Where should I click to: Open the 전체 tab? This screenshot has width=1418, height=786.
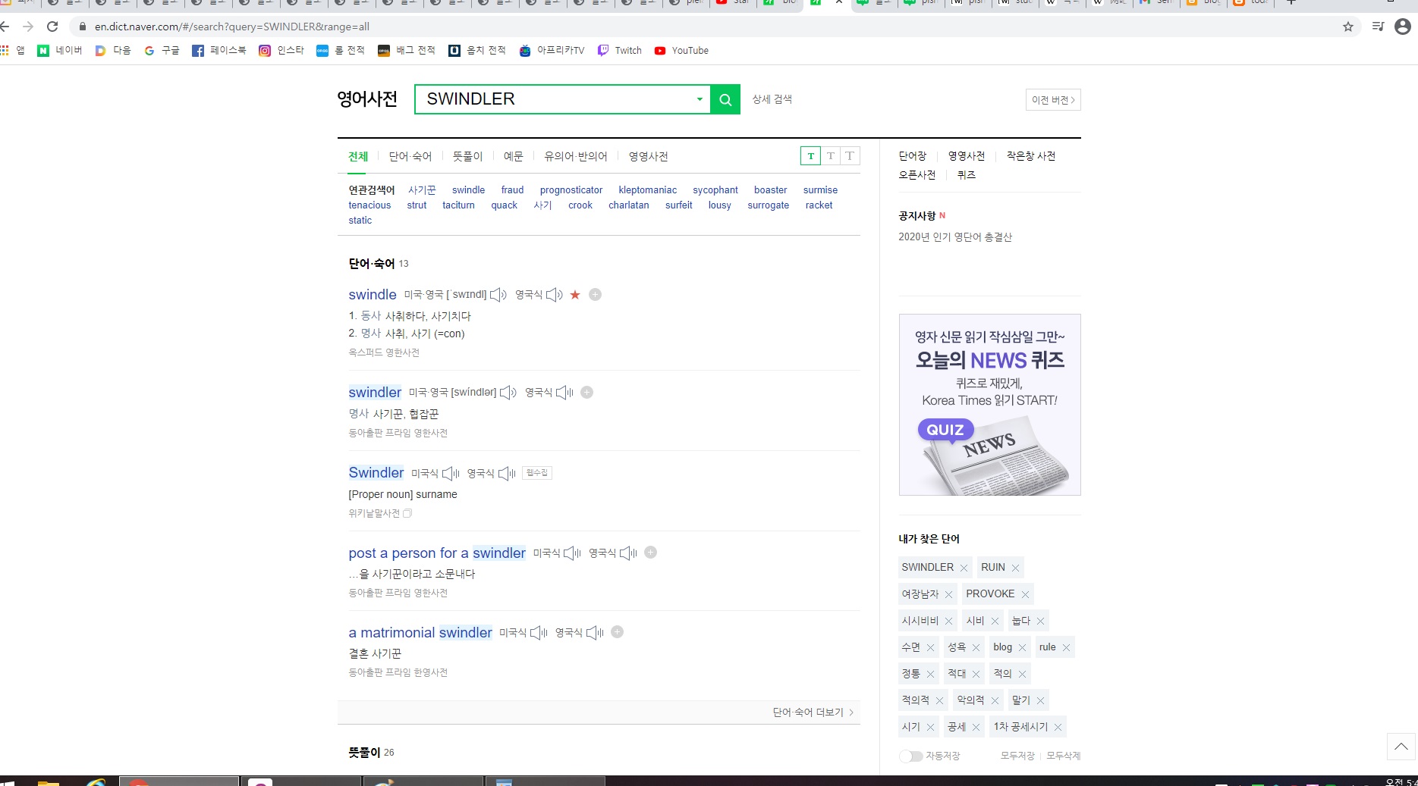click(x=358, y=157)
